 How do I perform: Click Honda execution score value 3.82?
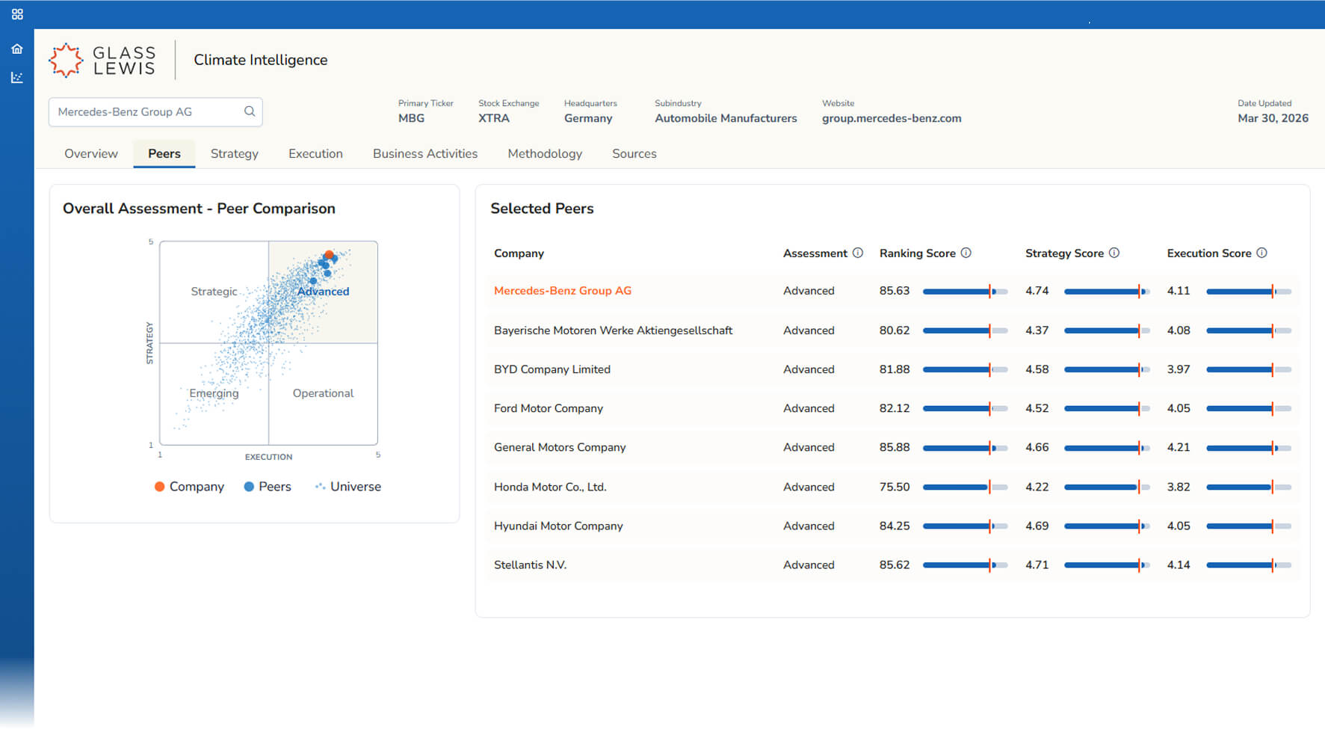1179,487
